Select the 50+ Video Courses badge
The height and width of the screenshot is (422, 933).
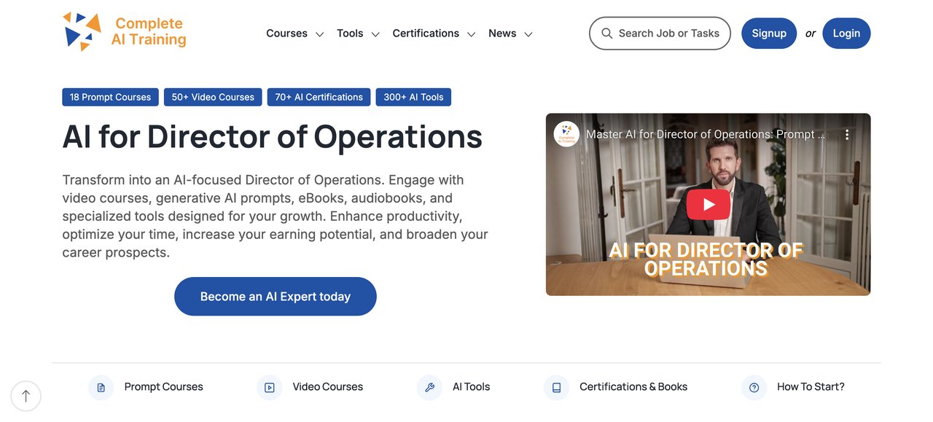tap(213, 97)
